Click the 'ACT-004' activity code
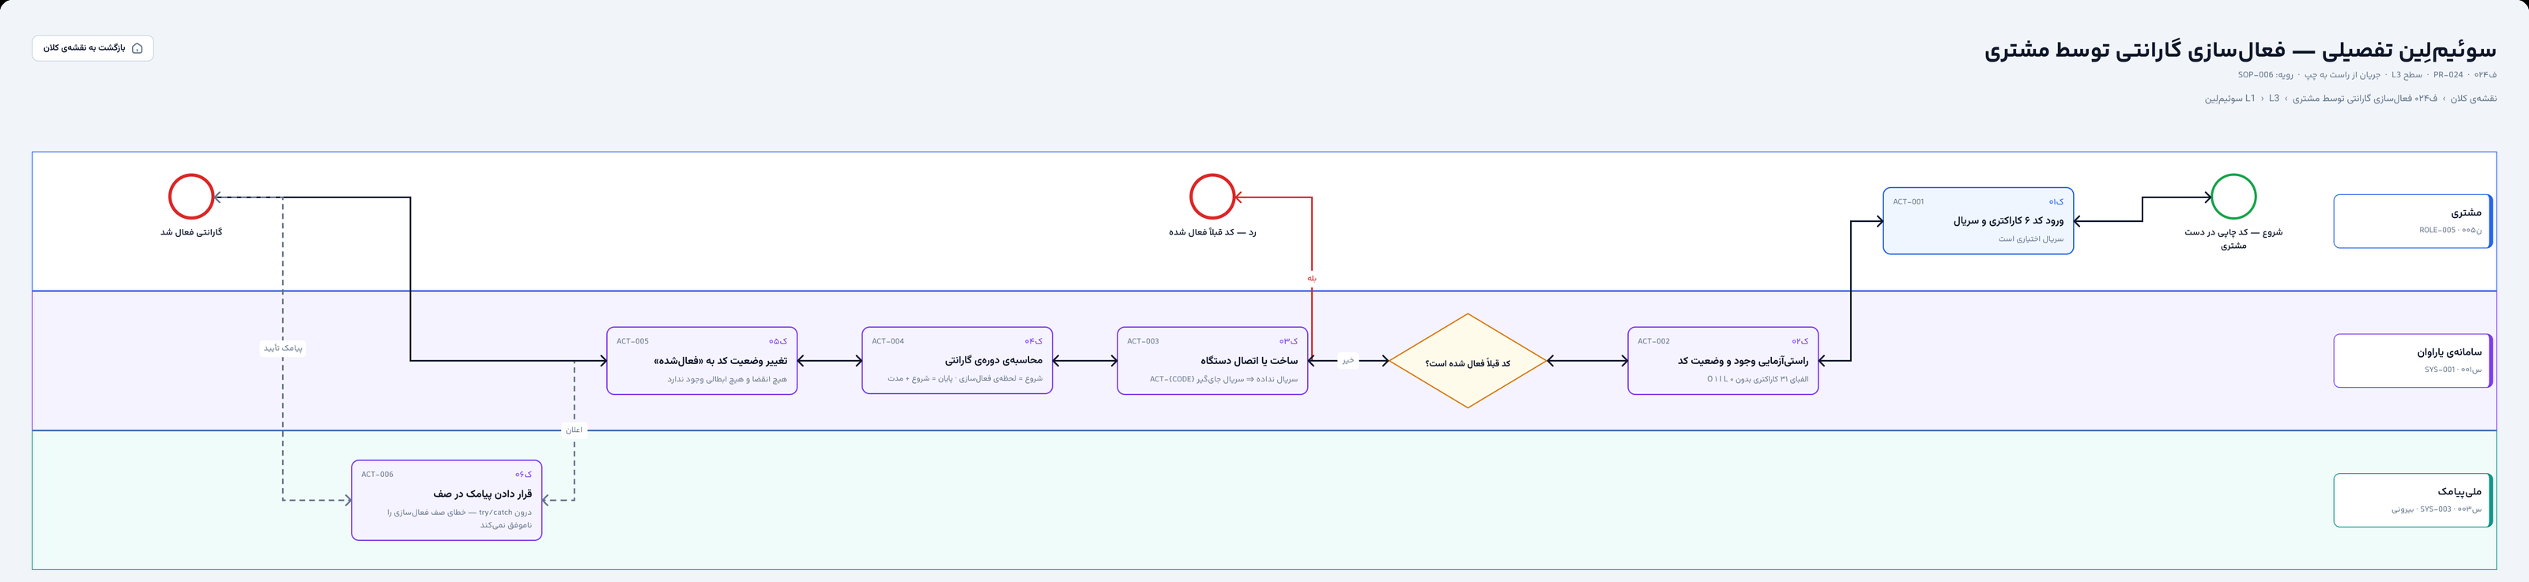 pos(888,342)
